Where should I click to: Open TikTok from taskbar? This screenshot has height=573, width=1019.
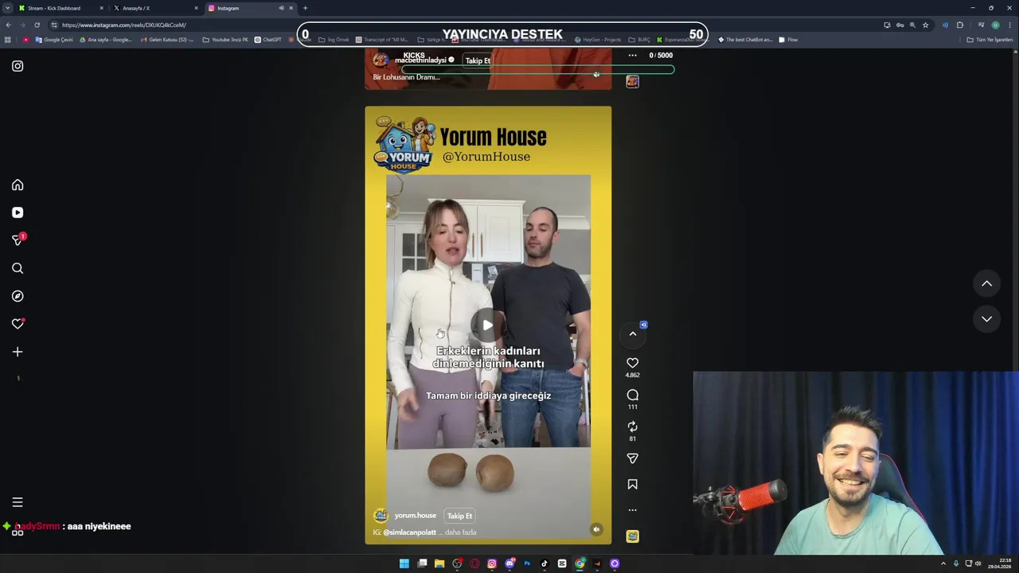[x=545, y=563]
